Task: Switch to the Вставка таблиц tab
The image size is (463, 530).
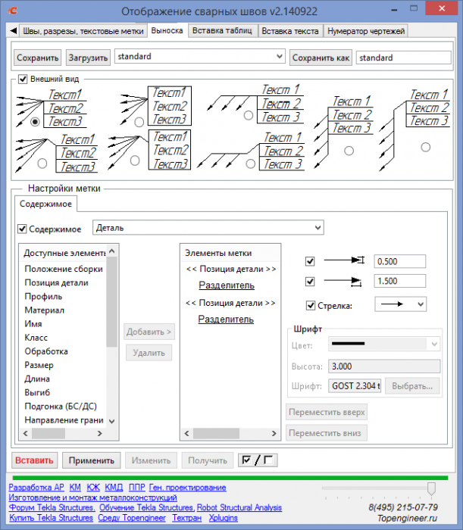Action: pos(222,31)
